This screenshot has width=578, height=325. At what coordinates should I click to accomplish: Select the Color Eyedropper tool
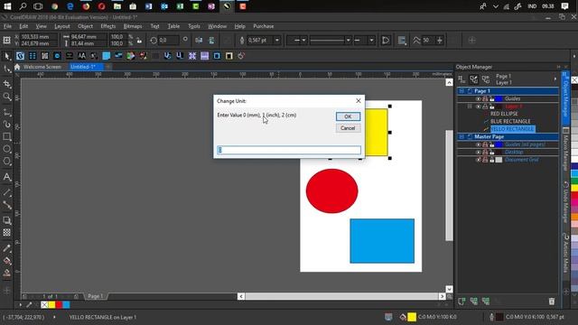tap(7, 248)
